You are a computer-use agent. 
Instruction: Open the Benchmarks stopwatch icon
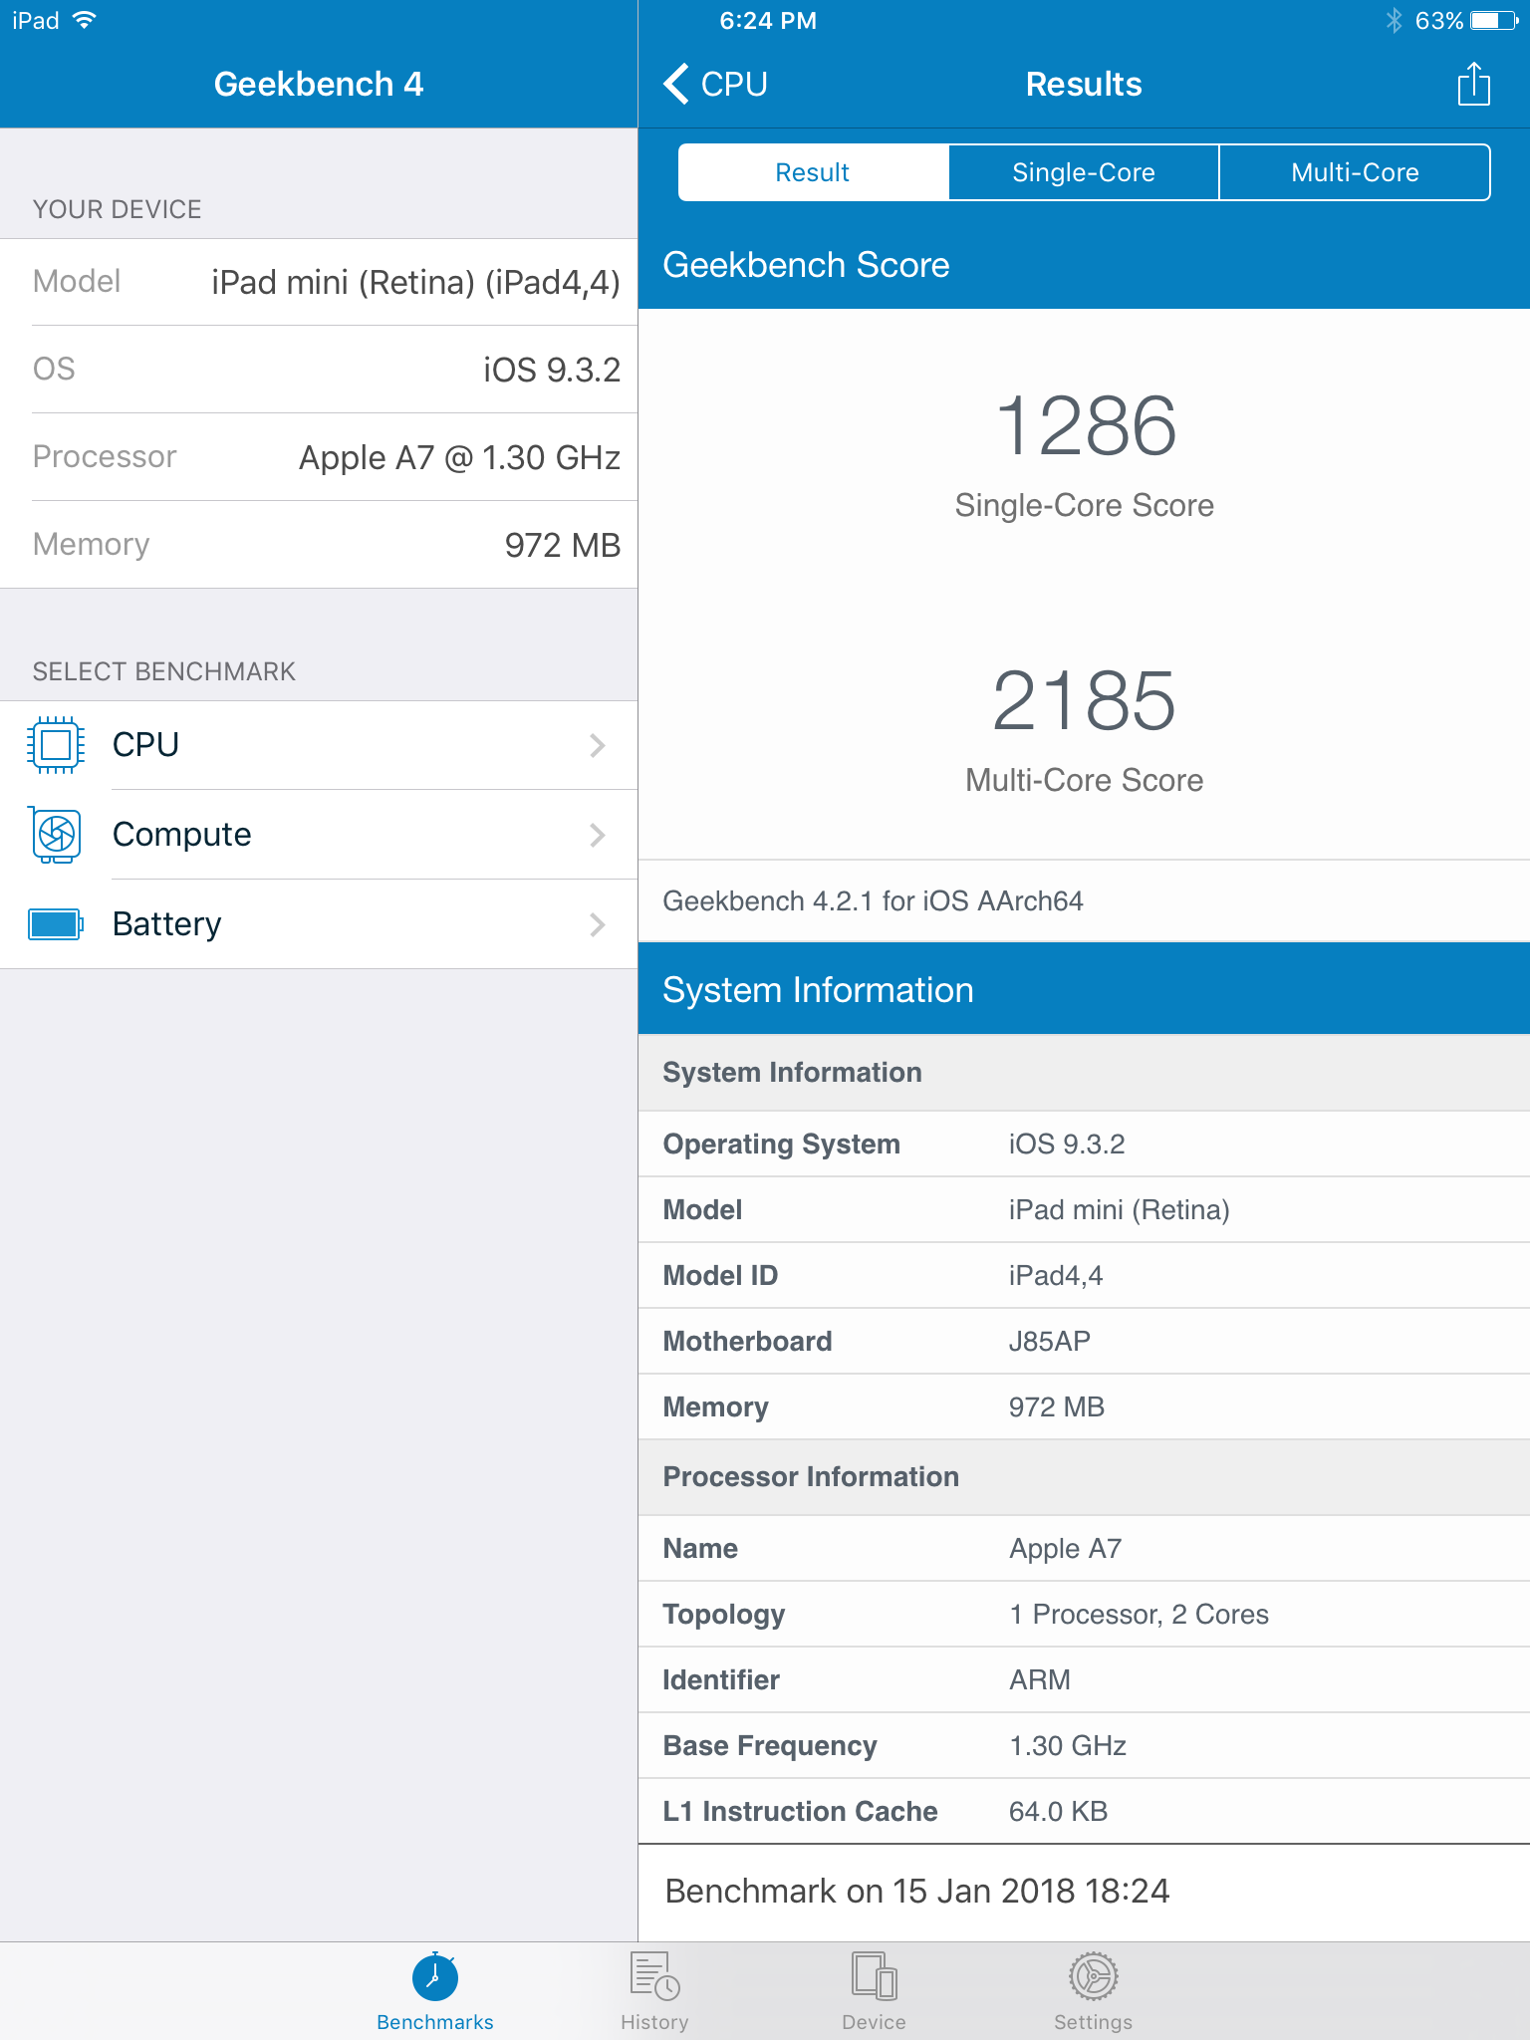click(x=435, y=1976)
